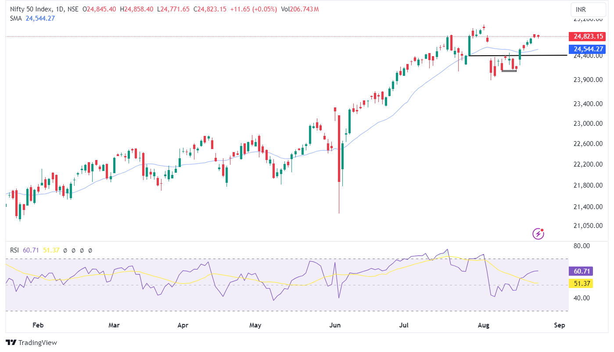Click the Feb label on time axis

click(x=38, y=325)
